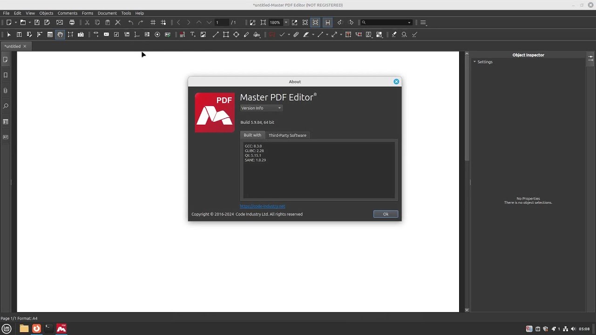
Task: Select the Insert Text tool
Action: (193, 34)
